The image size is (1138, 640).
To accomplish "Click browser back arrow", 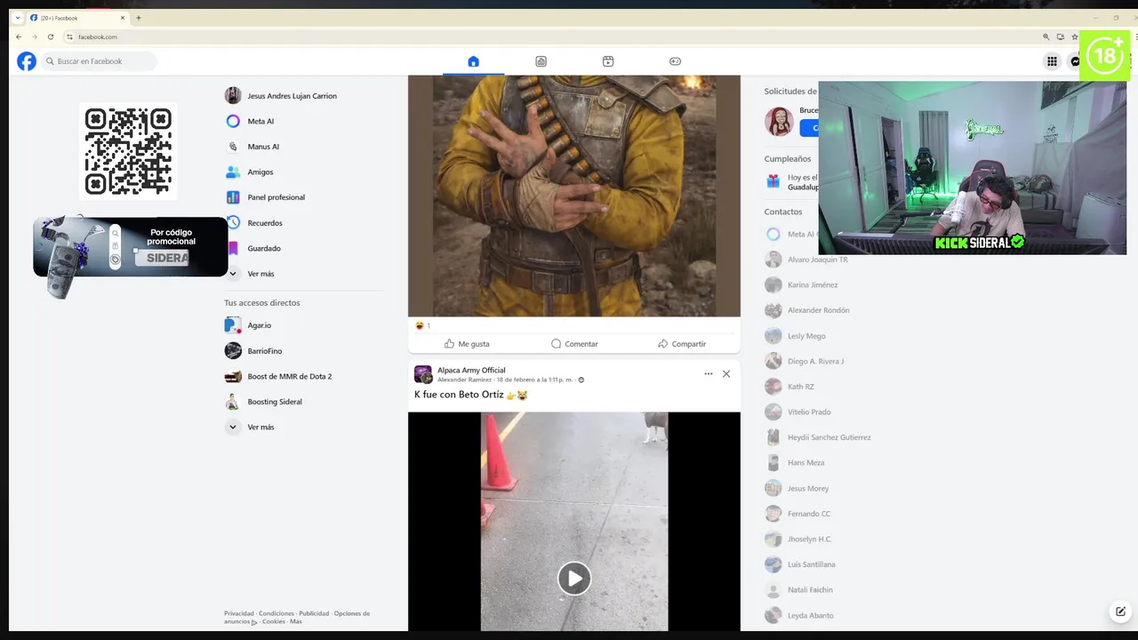I will [19, 36].
